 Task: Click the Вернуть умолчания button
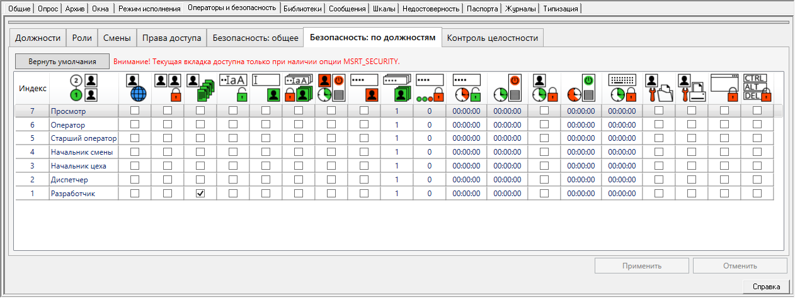coord(62,62)
